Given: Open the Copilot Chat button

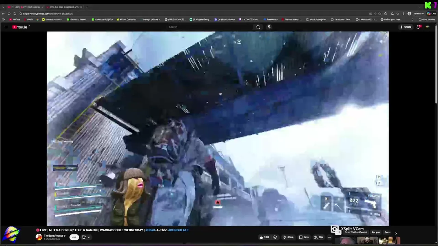Looking at the screenshot, I should pos(431,14).
